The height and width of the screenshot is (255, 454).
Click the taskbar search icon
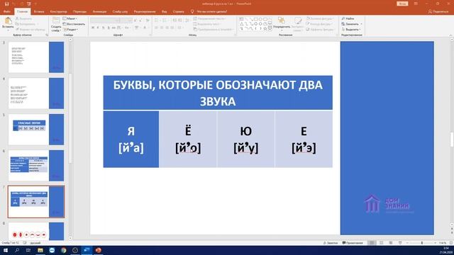coord(17,250)
